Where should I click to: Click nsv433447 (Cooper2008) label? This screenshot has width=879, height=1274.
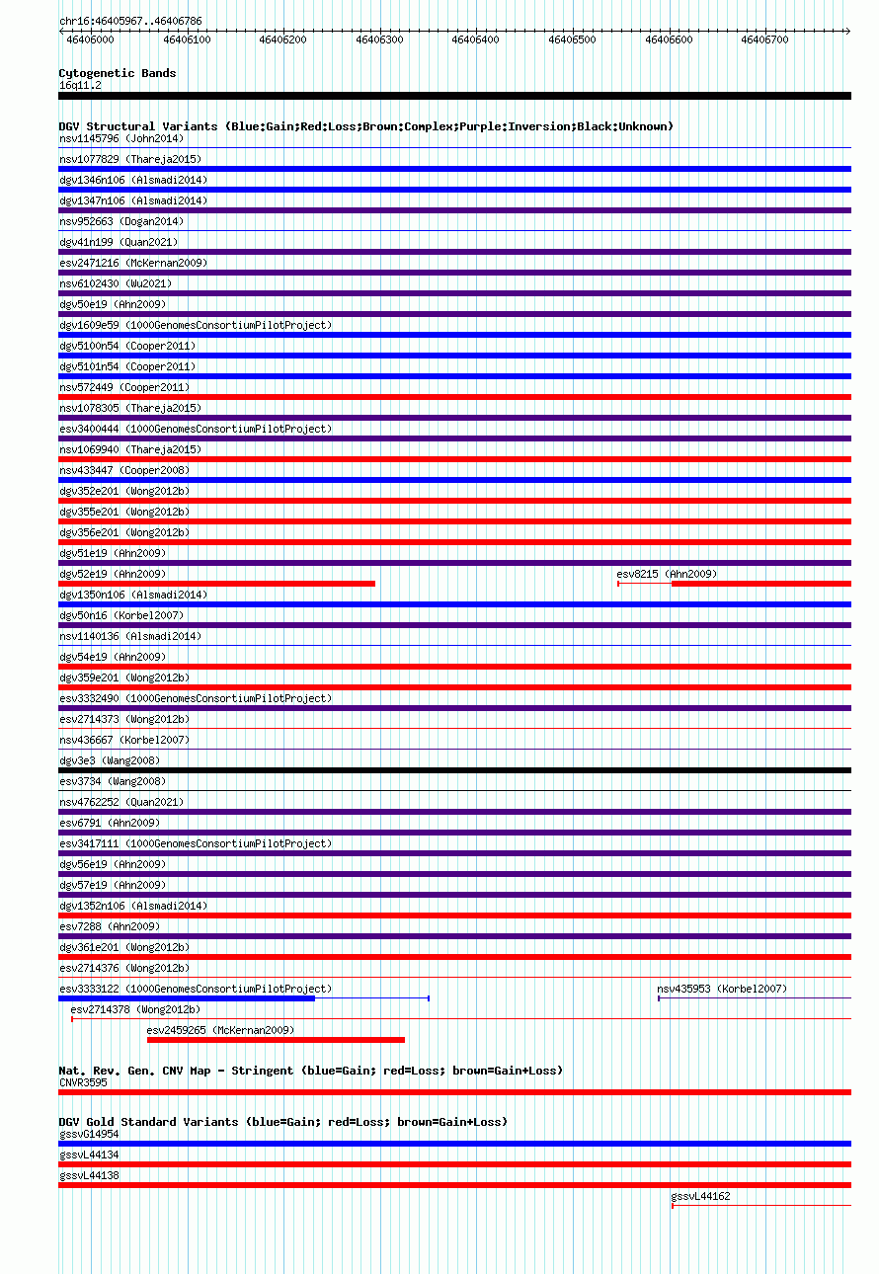pos(124,470)
